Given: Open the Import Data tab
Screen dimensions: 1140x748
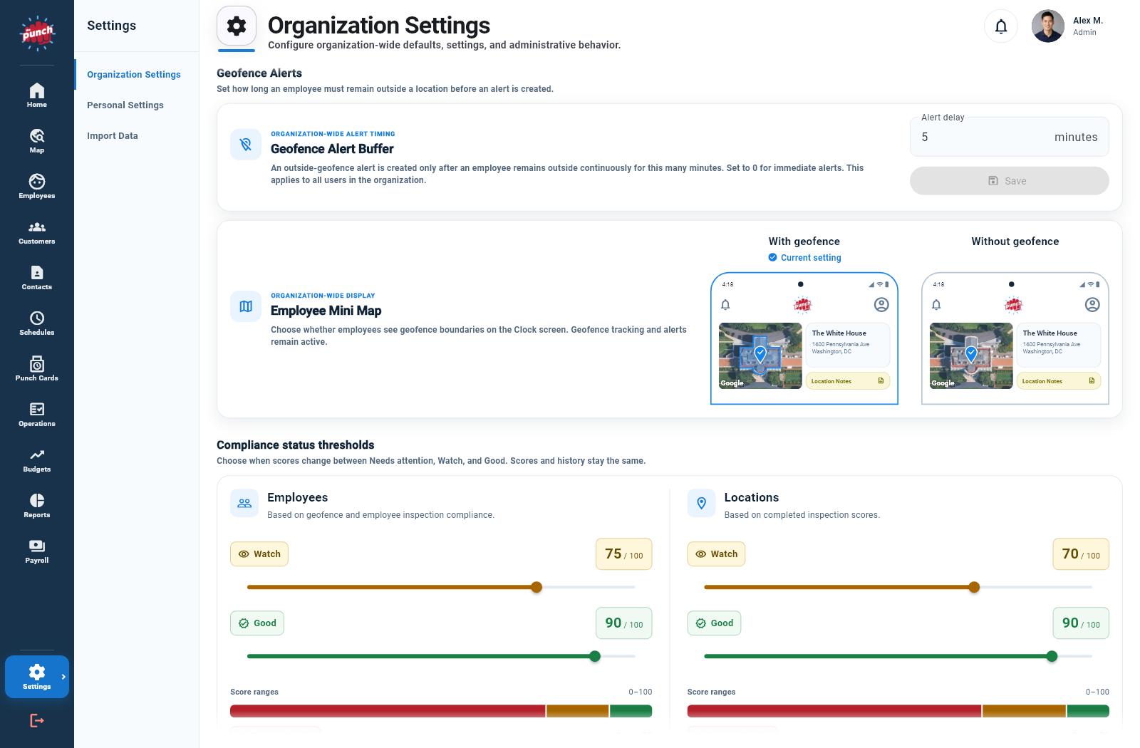Looking at the screenshot, I should [x=113, y=136].
